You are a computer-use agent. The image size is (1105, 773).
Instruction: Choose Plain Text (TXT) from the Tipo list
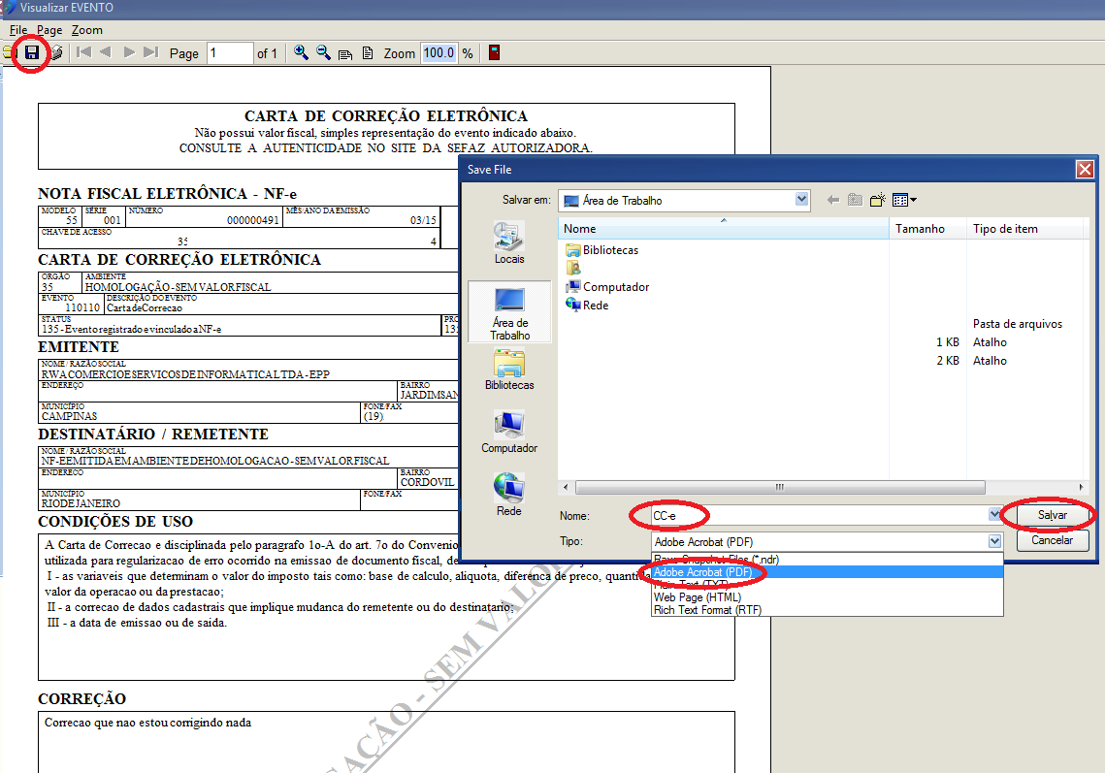coord(828,585)
